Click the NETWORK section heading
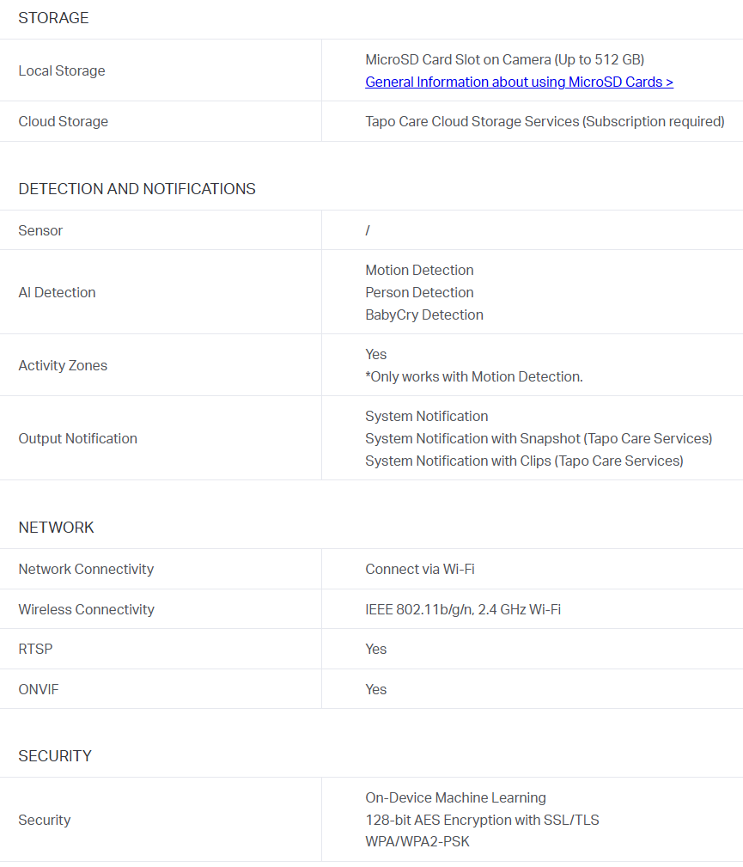Image resolution: width=743 pixels, height=867 pixels. coord(56,528)
